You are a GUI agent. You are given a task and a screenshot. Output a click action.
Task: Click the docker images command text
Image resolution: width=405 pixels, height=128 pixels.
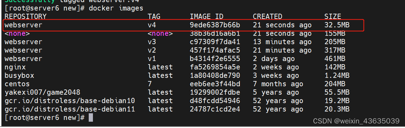pos(116,8)
